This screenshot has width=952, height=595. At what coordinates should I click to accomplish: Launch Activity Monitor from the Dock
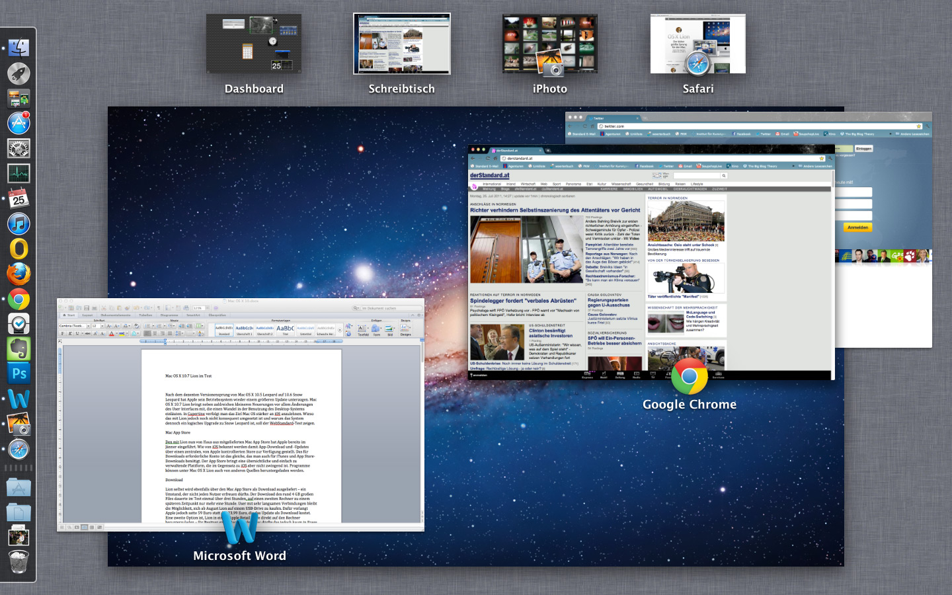point(19,173)
